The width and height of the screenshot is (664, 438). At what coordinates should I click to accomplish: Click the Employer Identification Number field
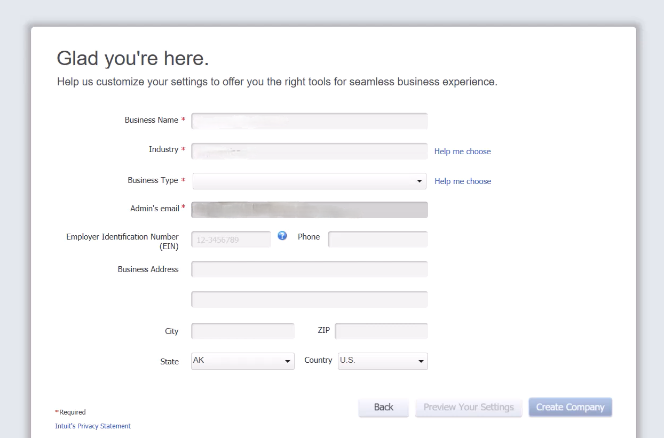point(231,240)
